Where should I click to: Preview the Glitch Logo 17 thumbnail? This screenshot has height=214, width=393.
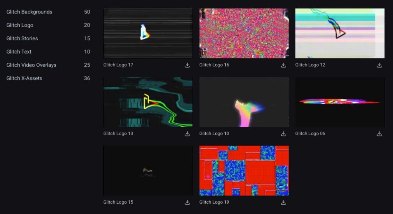click(148, 33)
